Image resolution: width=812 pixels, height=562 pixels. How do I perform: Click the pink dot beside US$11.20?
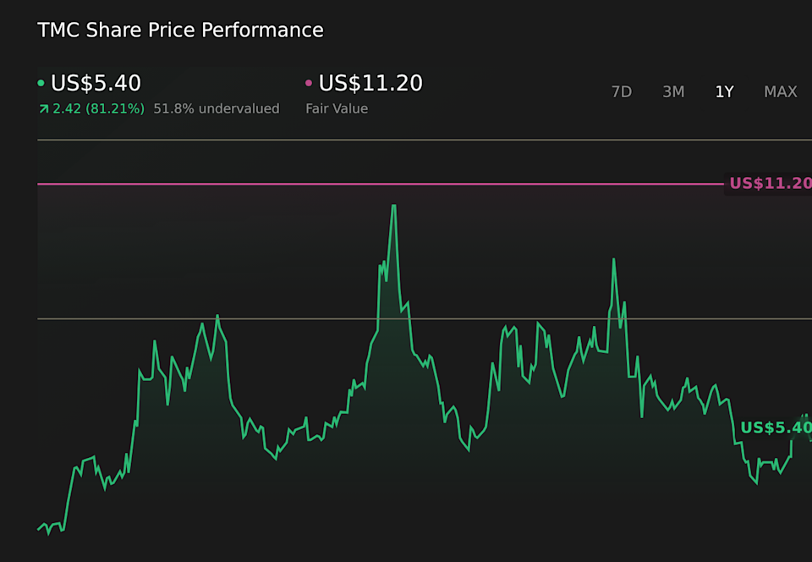(309, 83)
